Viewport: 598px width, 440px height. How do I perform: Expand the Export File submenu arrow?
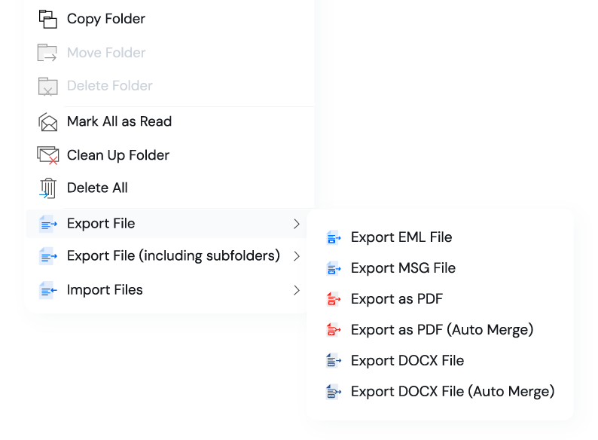point(297,224)
